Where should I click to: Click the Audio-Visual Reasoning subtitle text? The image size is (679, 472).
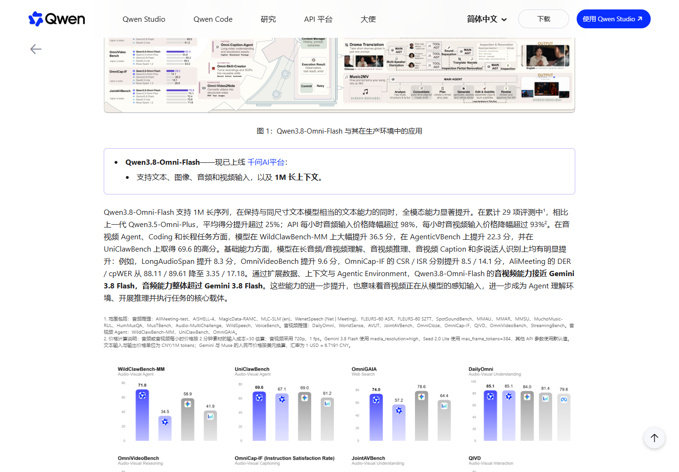(140, 463)
